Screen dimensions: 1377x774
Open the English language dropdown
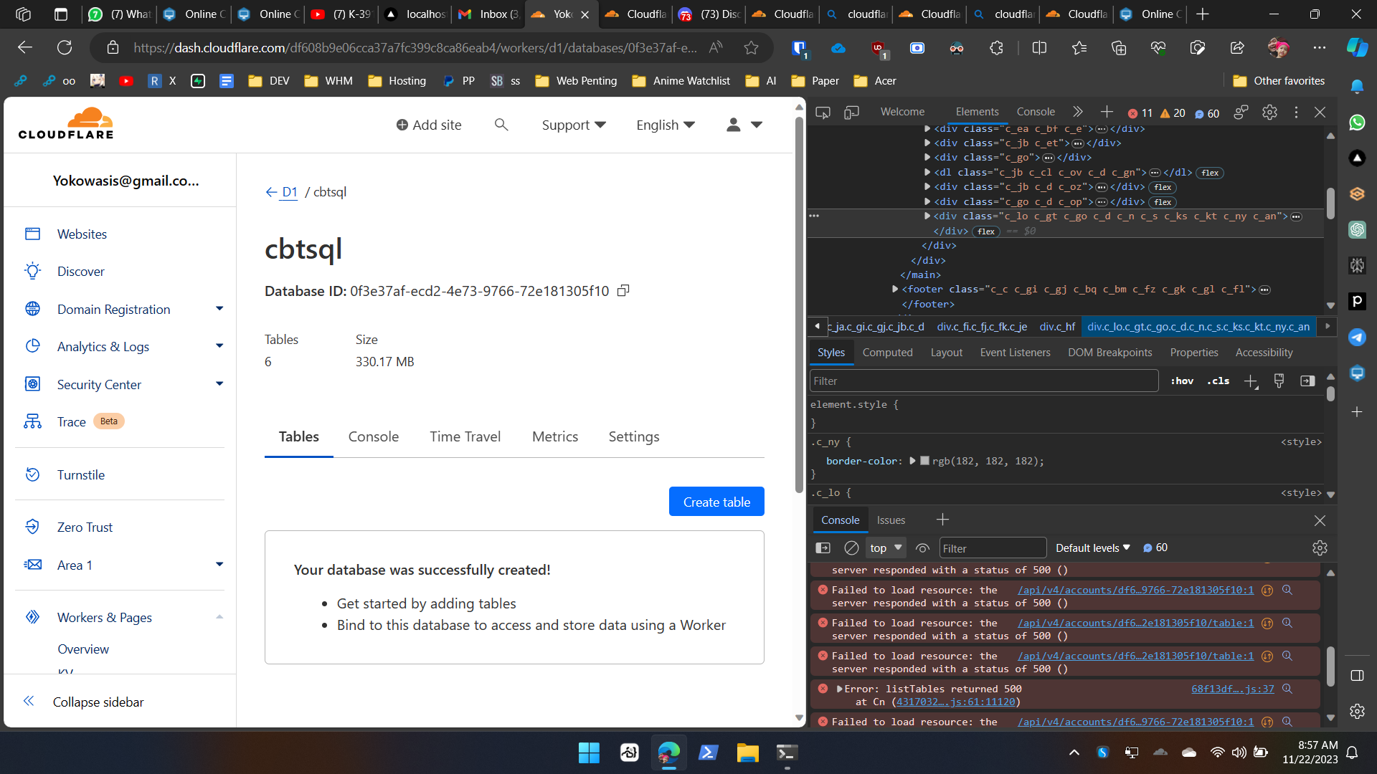coord(665,125)
